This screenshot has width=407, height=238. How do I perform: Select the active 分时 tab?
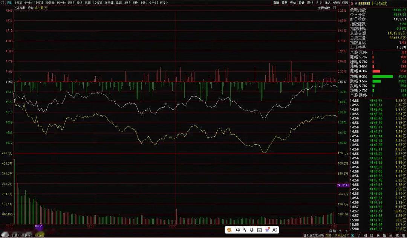click(x=9, y=3)
